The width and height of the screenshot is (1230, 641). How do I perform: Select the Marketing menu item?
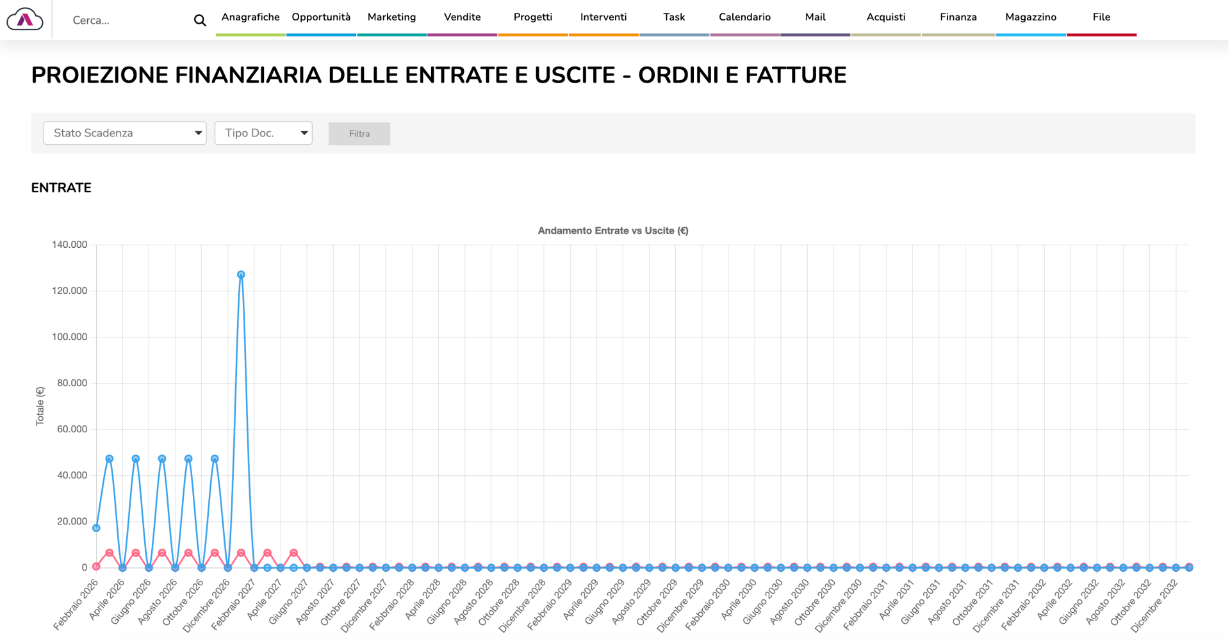click(x=391, y=17)
